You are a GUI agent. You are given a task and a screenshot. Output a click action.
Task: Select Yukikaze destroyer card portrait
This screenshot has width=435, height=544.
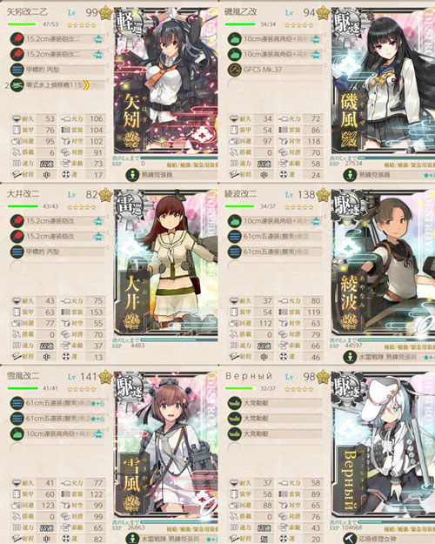pyautogui.click(x=166, y=445)
